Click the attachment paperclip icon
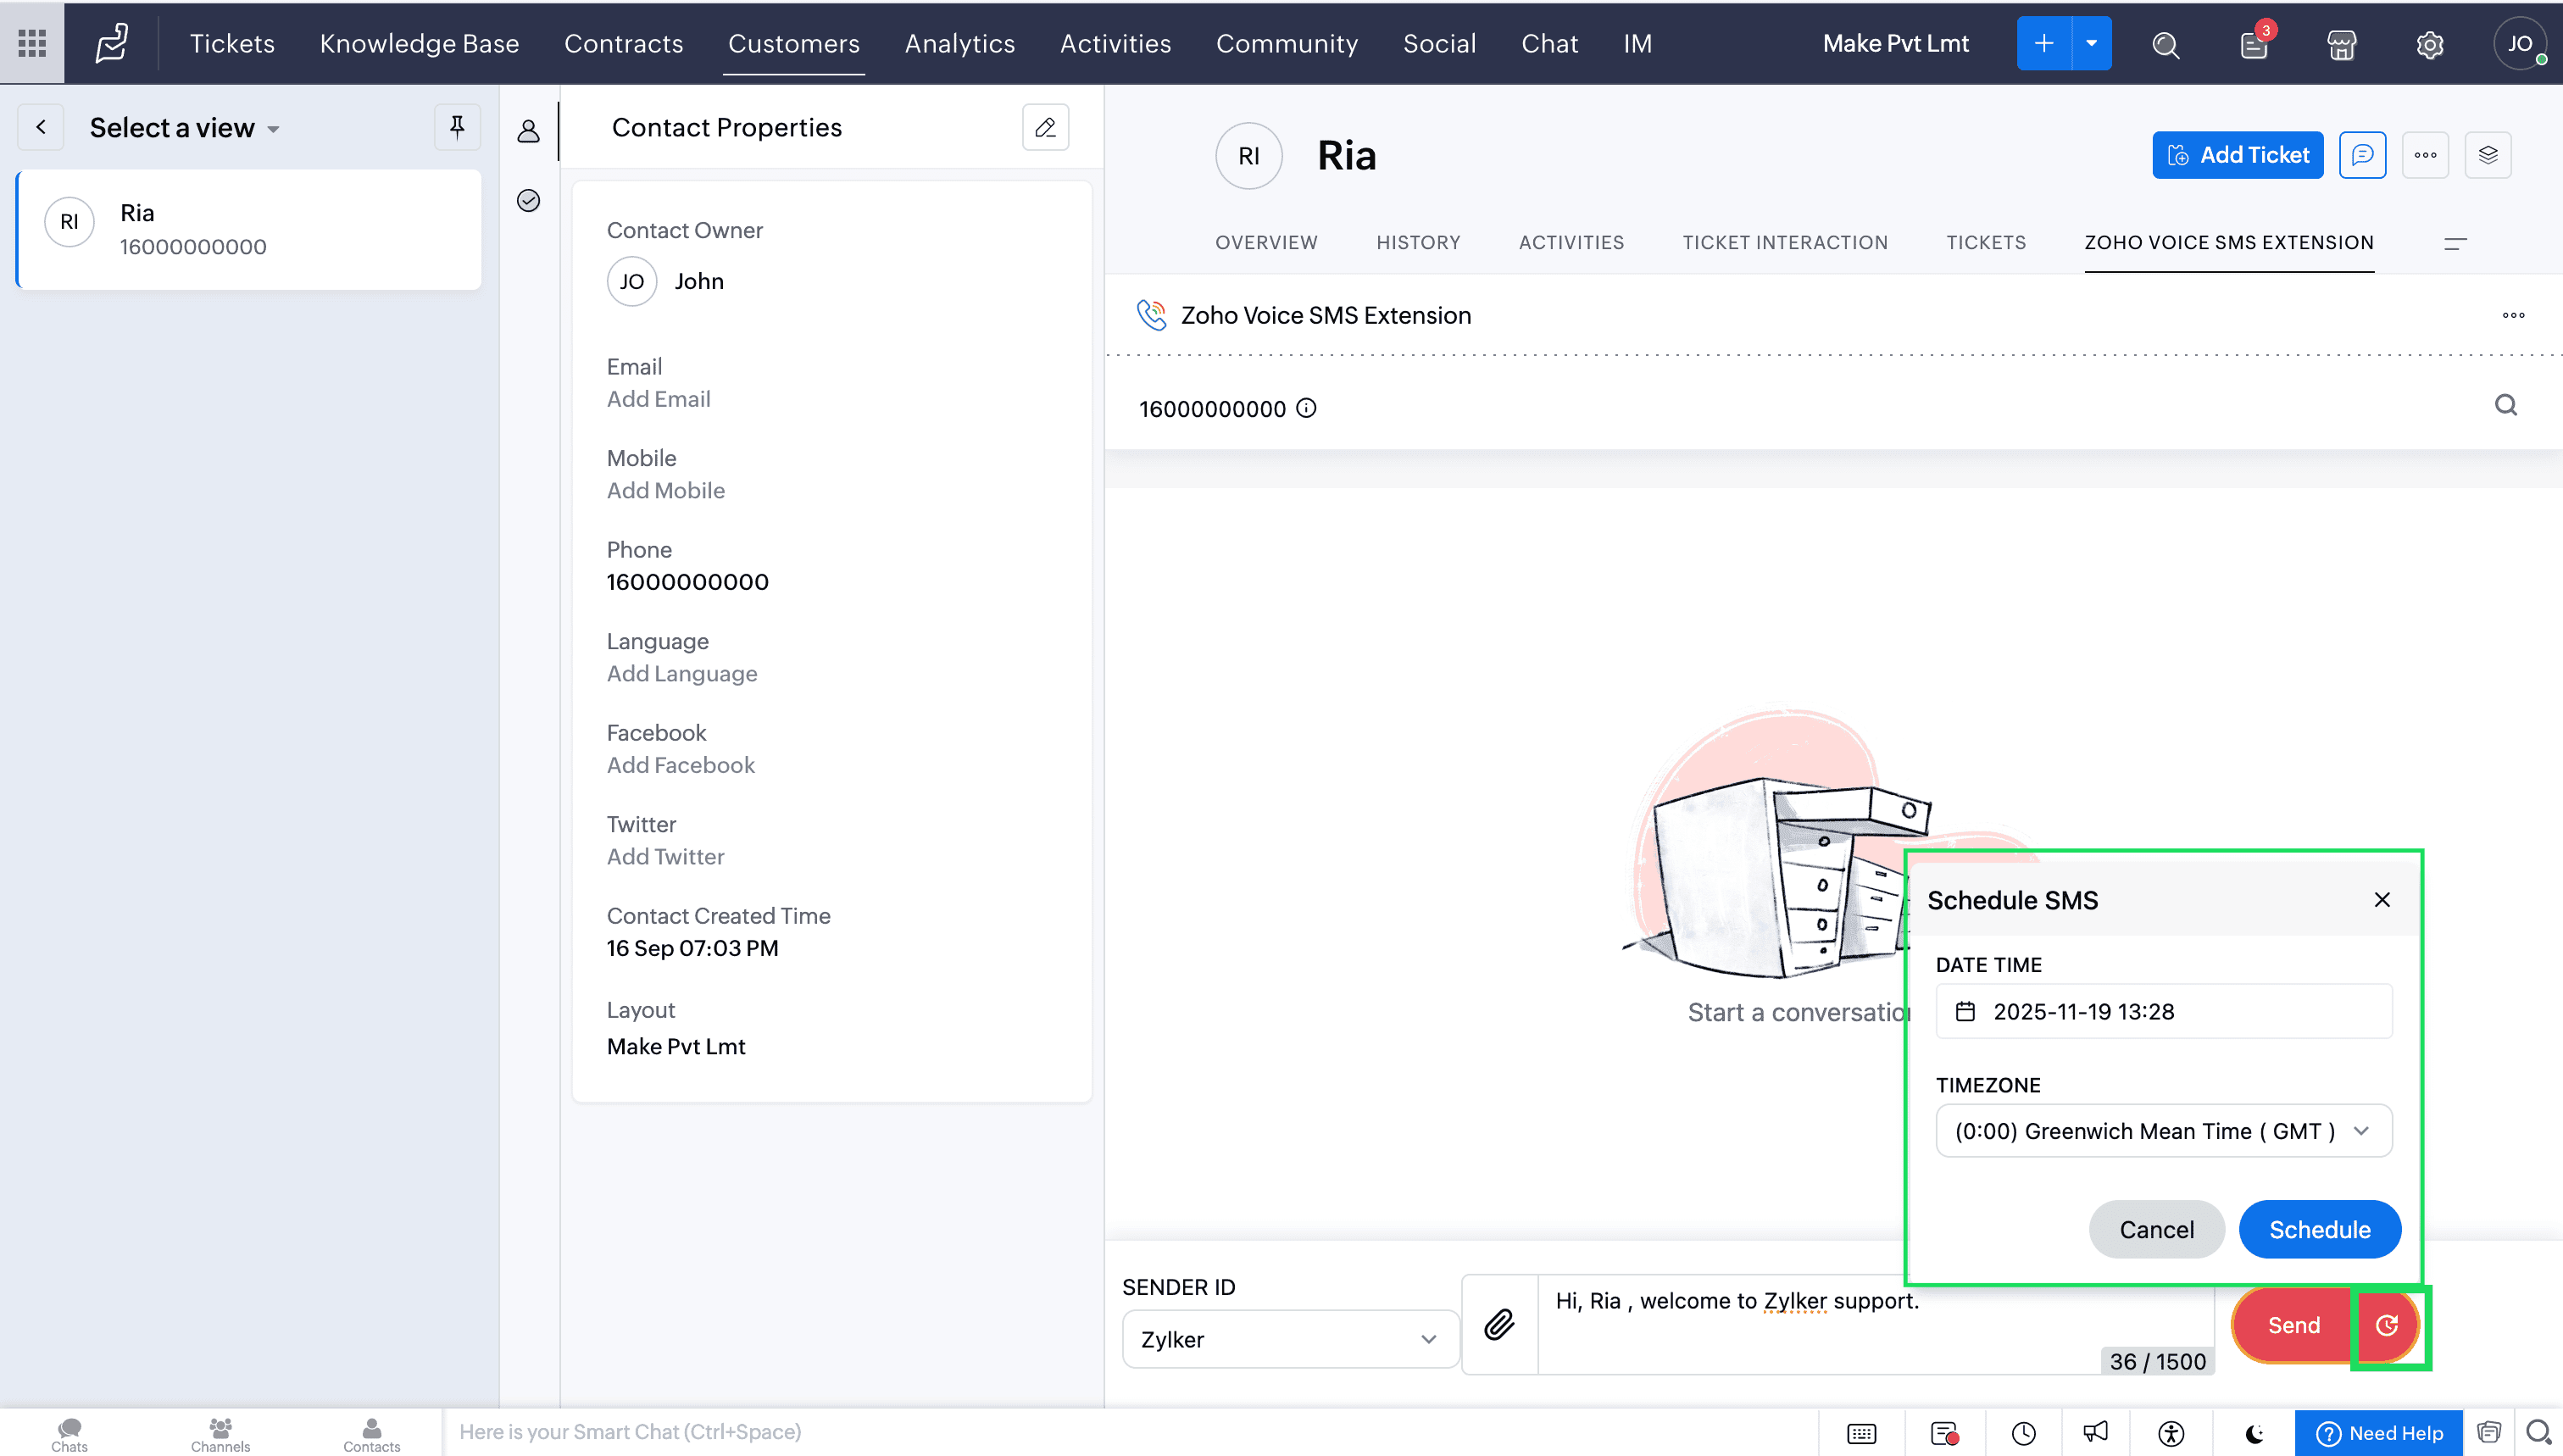This screenshot has width=2563, height=1456. pos(1499,1325)
